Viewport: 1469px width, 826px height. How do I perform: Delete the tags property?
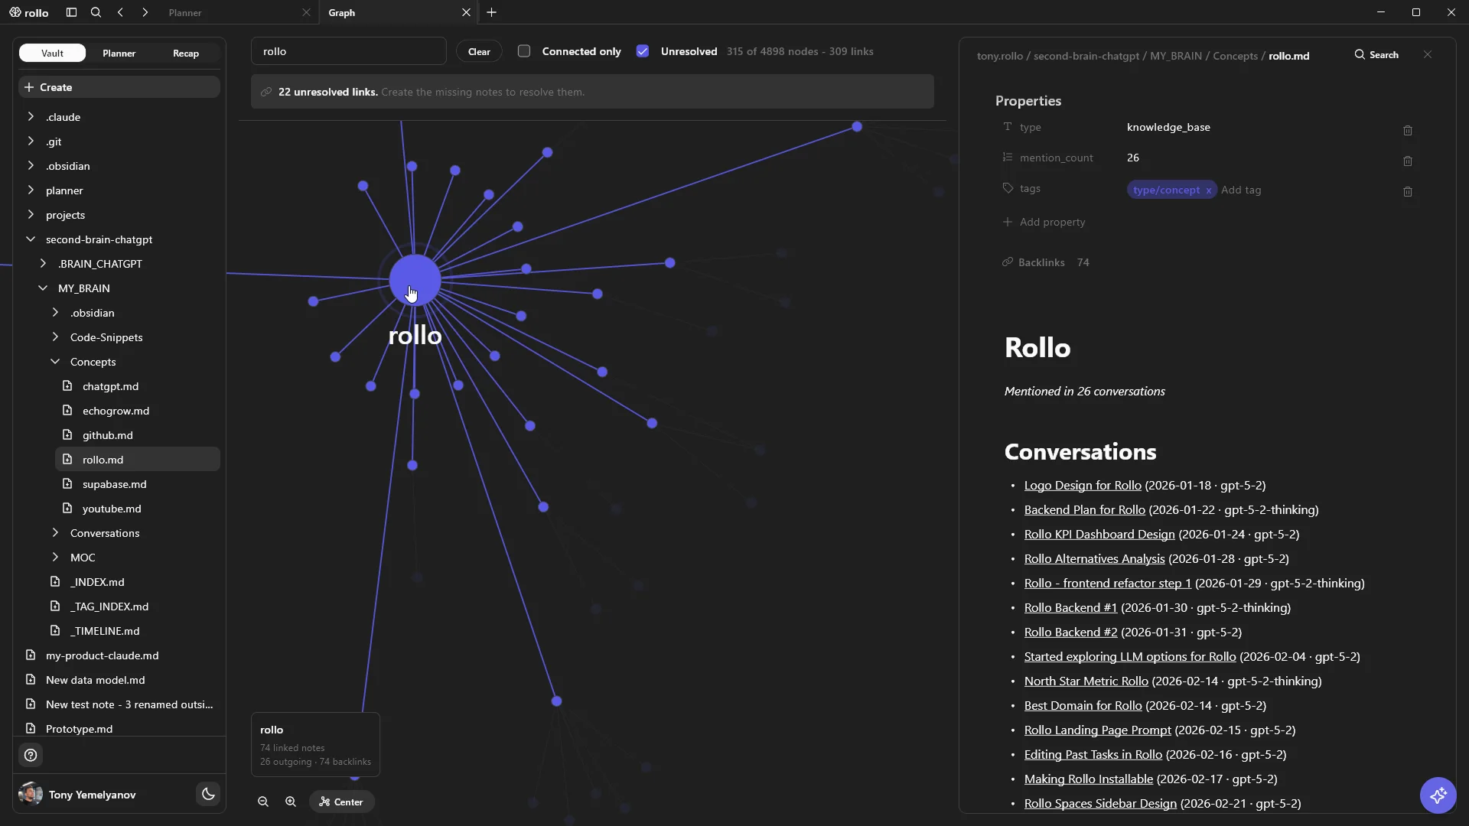click(1408, 192)
